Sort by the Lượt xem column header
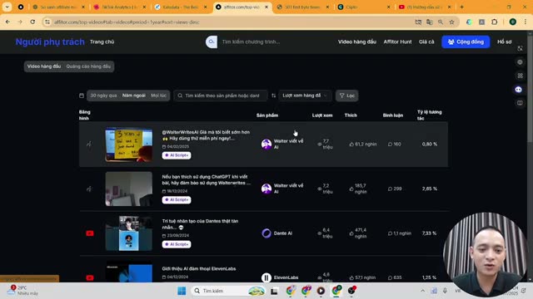 coord(322,115)
